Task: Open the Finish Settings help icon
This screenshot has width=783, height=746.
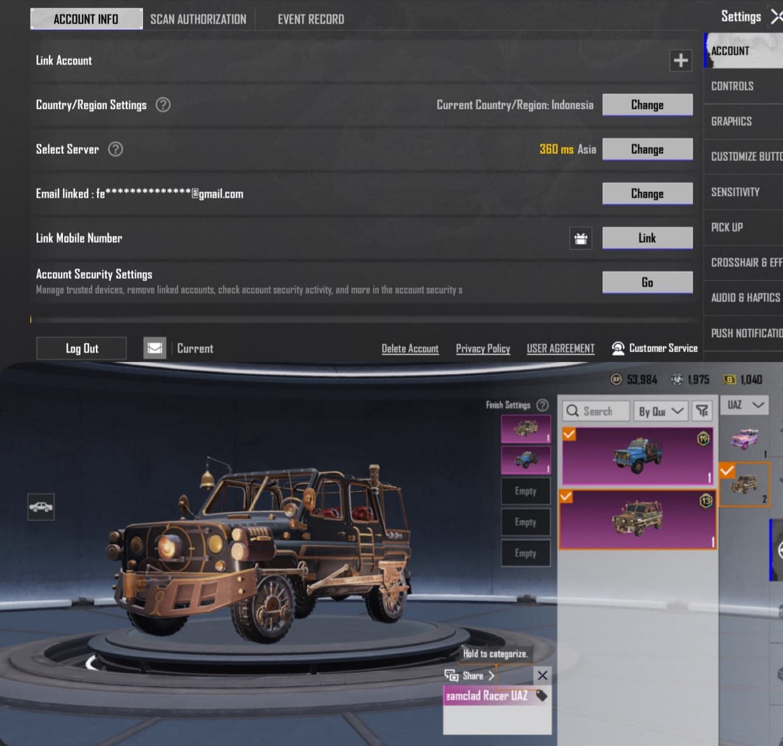Action: click(x=542, y=405)
